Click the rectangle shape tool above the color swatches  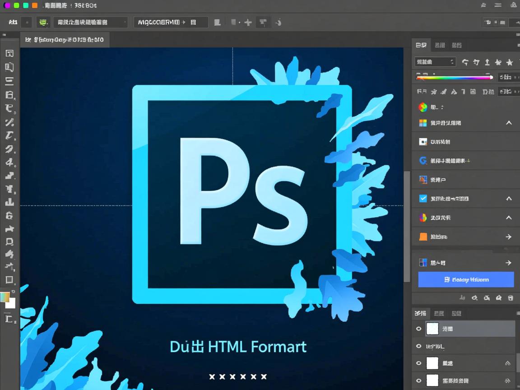point(9,280)
